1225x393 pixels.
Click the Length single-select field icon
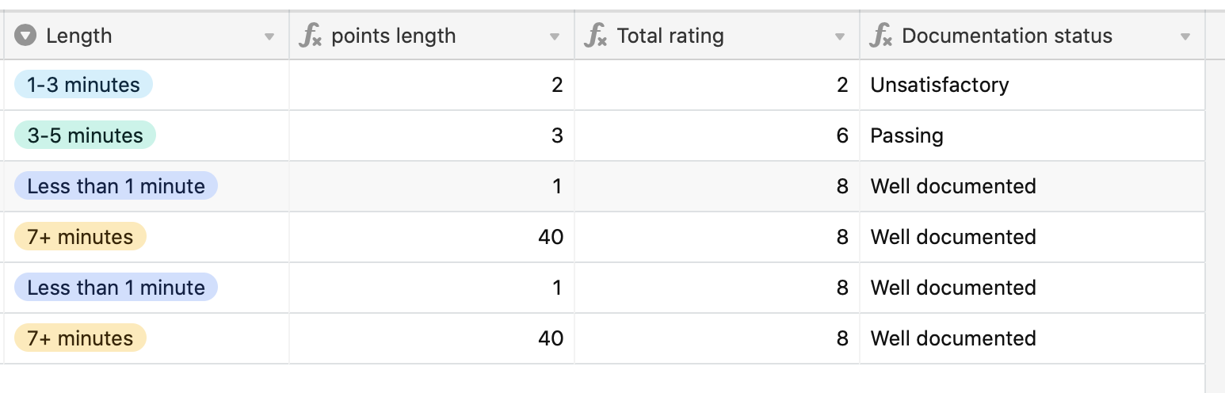26,36
